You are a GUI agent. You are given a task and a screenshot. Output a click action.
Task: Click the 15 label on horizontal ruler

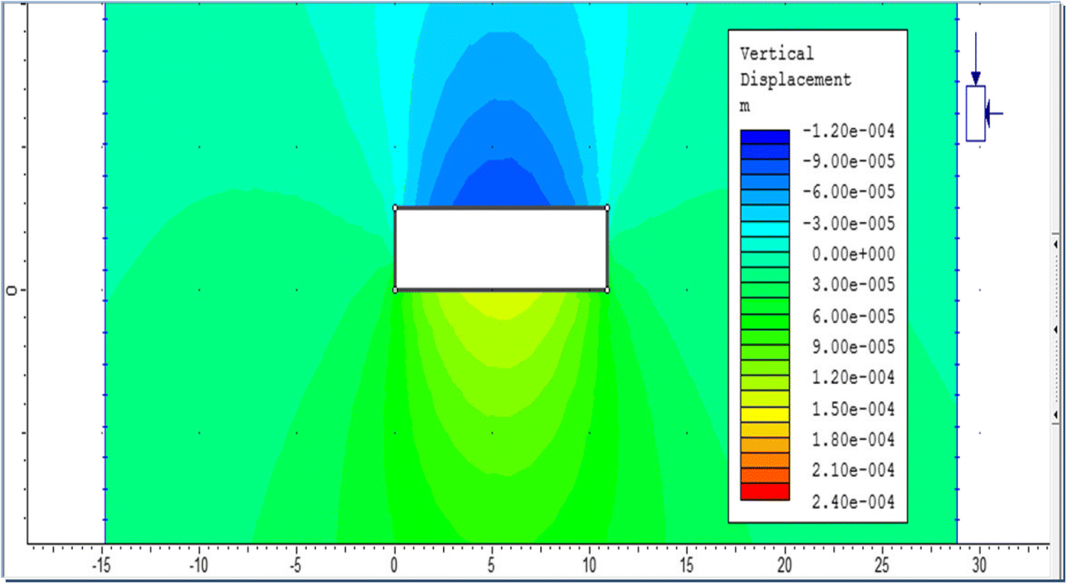[x=688, y=564]
